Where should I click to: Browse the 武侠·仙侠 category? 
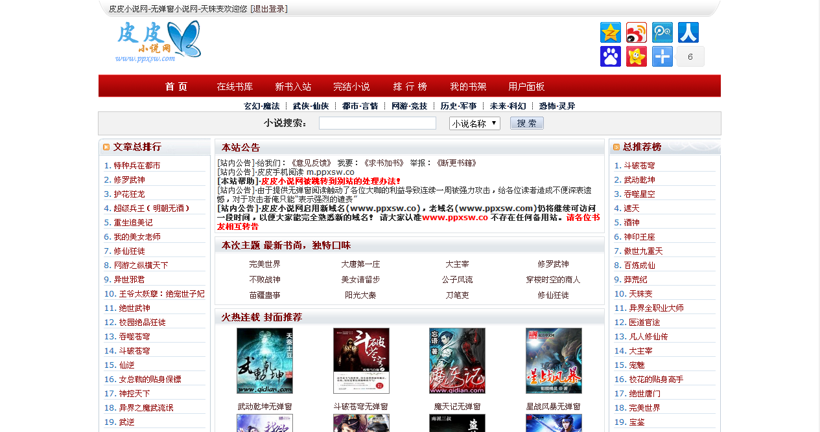311,106
